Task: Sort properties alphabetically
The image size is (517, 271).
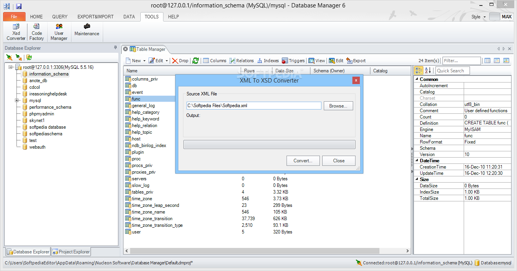Action: coord(428,70)
